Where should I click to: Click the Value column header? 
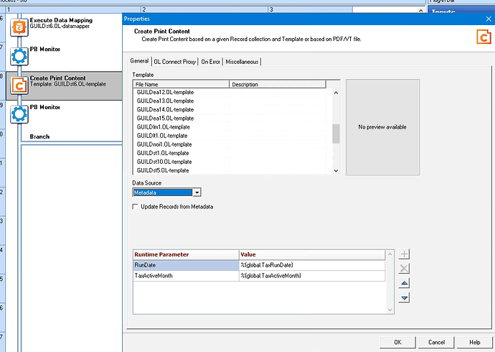click(312, 255)
